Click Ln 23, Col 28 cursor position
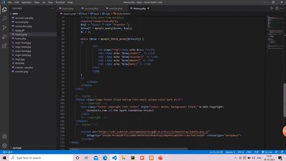Viewport: 286px width, 161px height. pyautogui.click(x=216, y=152)
